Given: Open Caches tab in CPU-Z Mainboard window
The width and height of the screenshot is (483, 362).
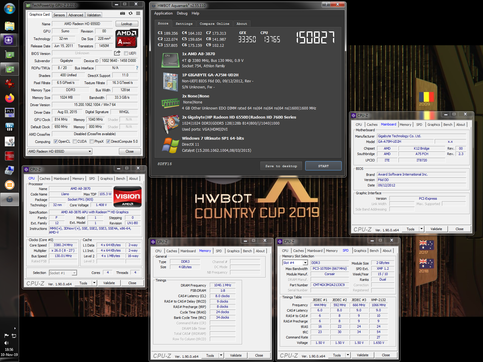Looking at the screenshot, I should [x=372, y=125].
